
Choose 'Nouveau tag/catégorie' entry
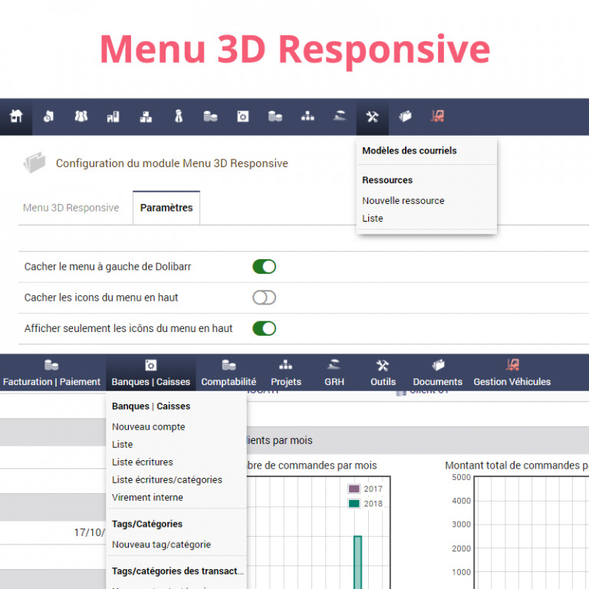pyautogui.click(x=162, y=545)
